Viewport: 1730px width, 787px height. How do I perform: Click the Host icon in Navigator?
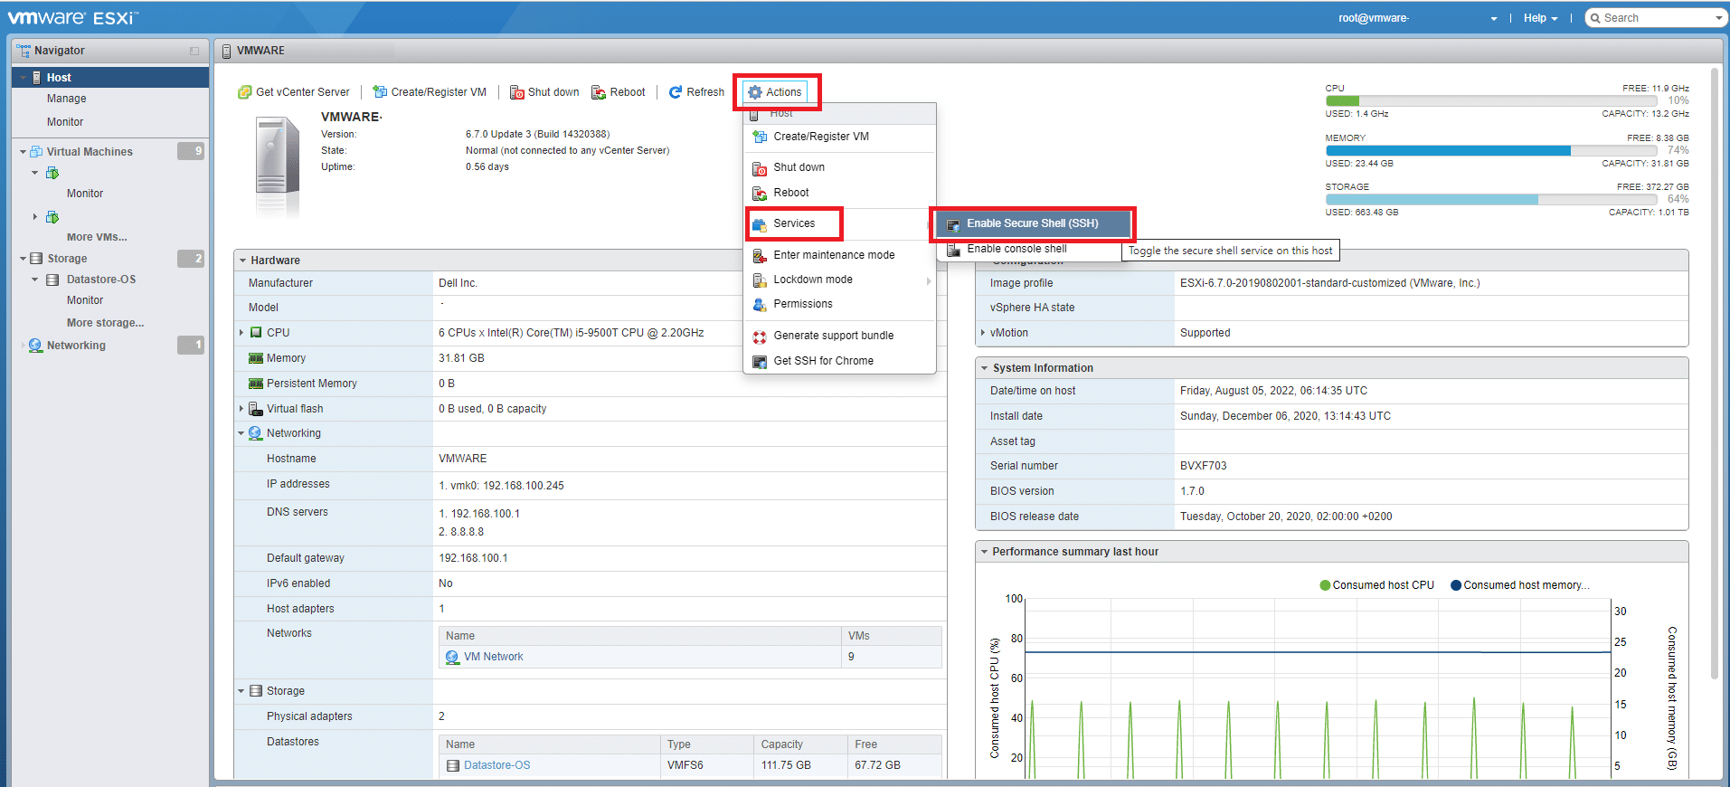(37, 78)
